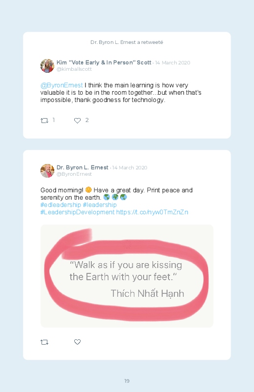The width and height of the screenshot is (254, 392).
Task: Click the 14 March 2020 date on Kim's tweet
Action: 172,63
